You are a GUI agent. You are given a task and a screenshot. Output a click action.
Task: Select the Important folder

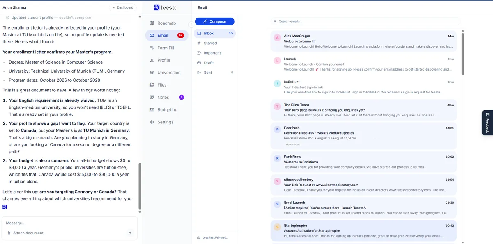pyautogui.click(x=214, y=53)
